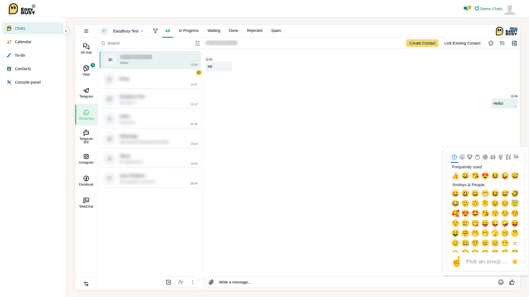Screen dimensions: 529x297
Task: Switch to the Rejected tab
Action: (255, 31)
